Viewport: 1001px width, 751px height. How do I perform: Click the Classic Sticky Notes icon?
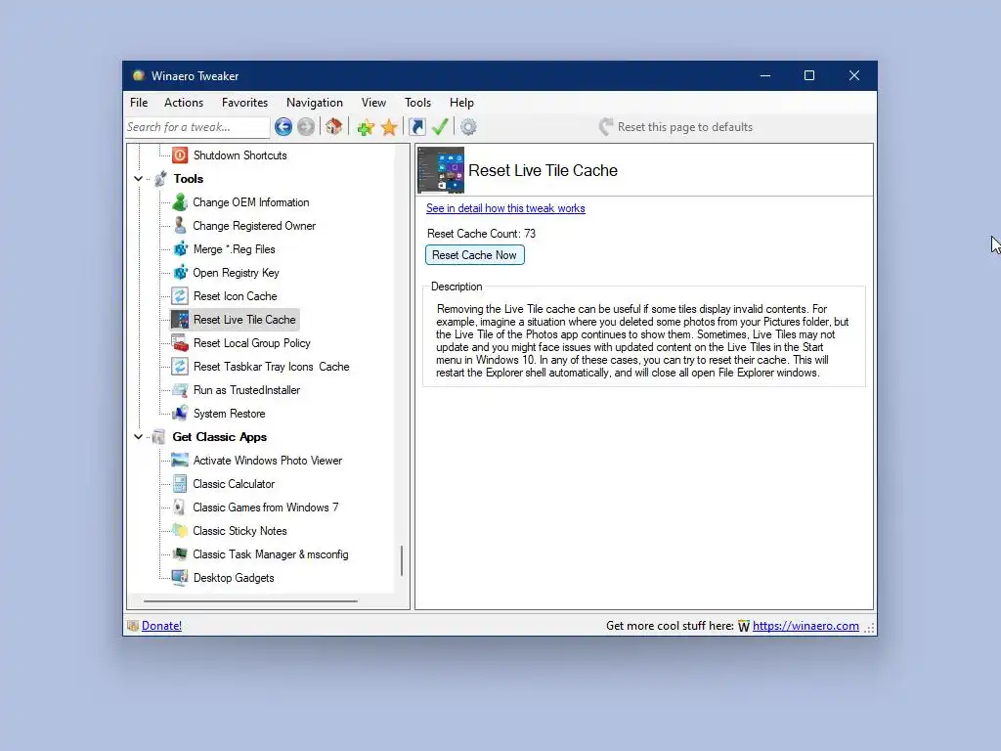coord(180,531)
